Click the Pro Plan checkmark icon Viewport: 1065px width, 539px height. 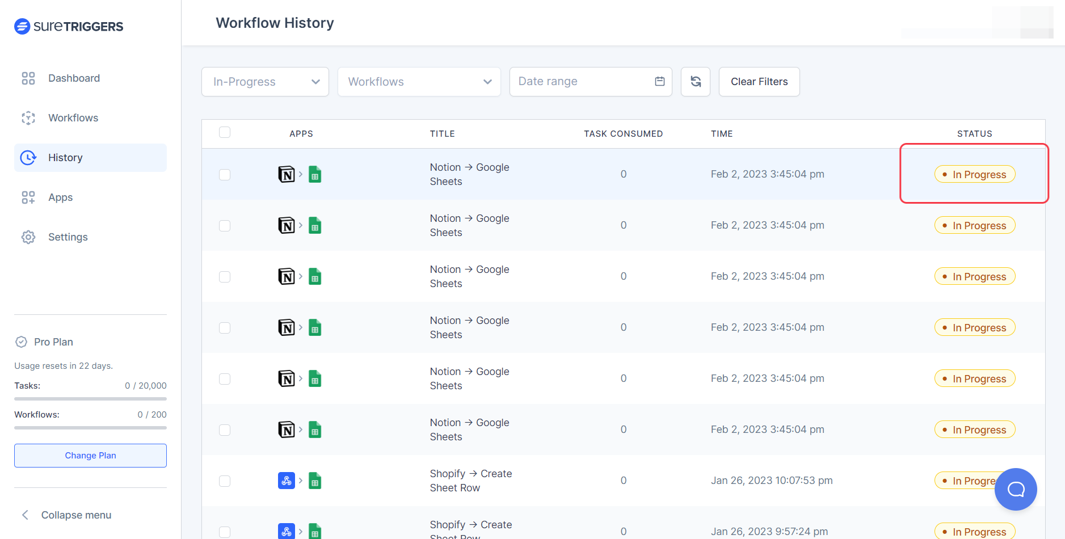[x=21, y=342]
